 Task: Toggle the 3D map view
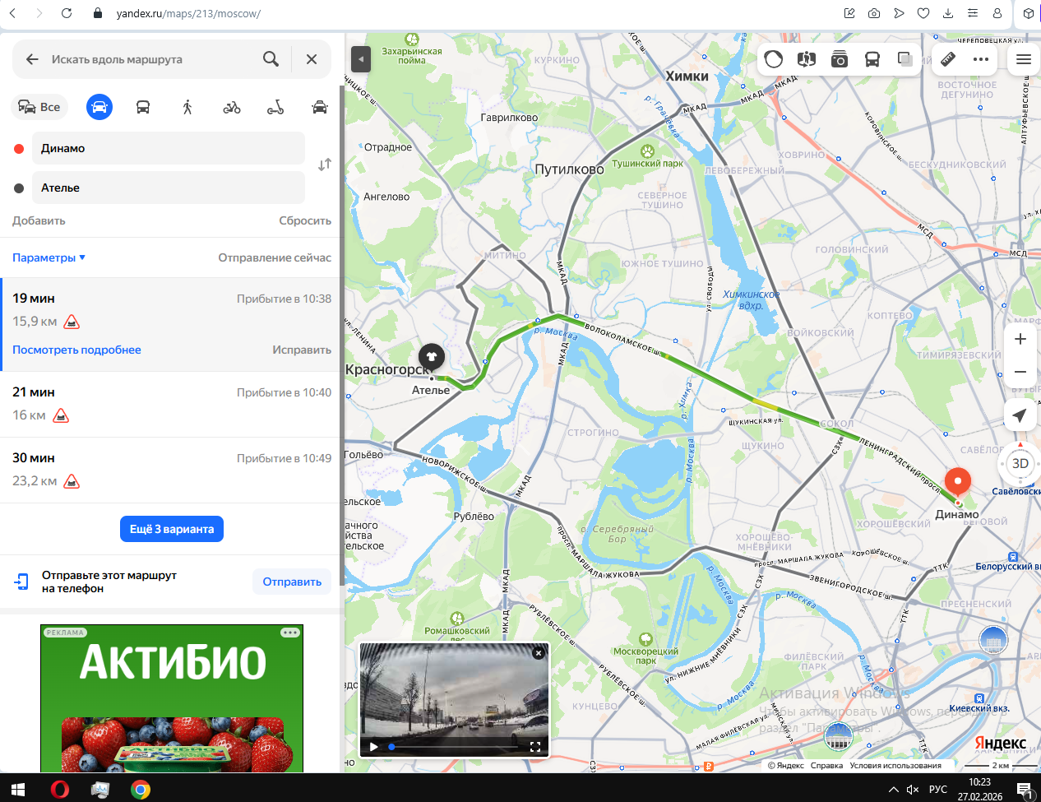pos(1020,463)
